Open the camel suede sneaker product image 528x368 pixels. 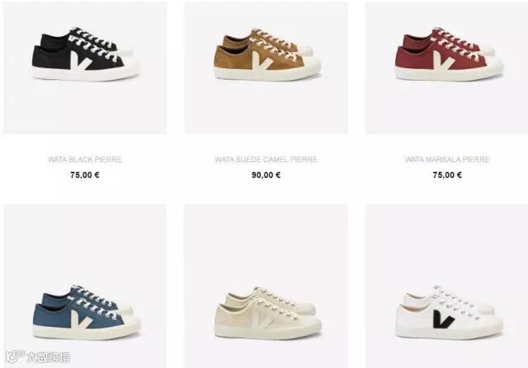[266, 68]
